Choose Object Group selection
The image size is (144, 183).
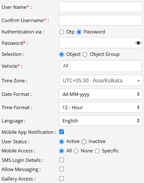85,54
